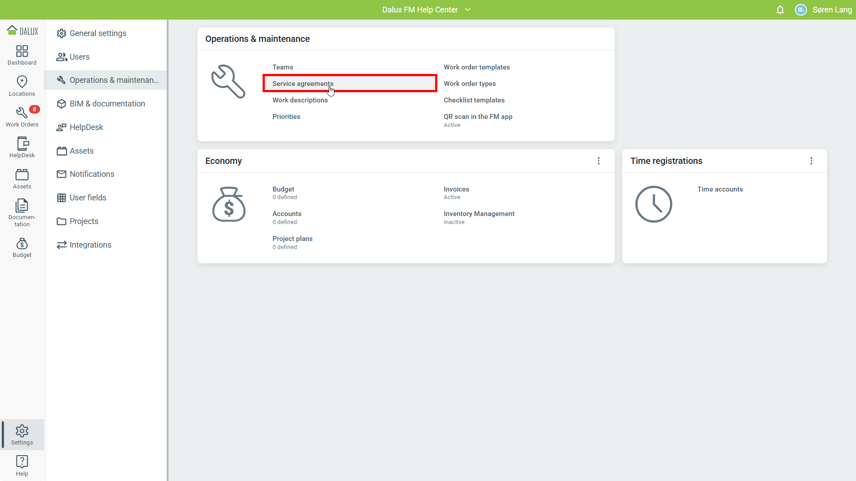Open Work descriptions
This screenshot has width=856, height=481.
point(300,100)
